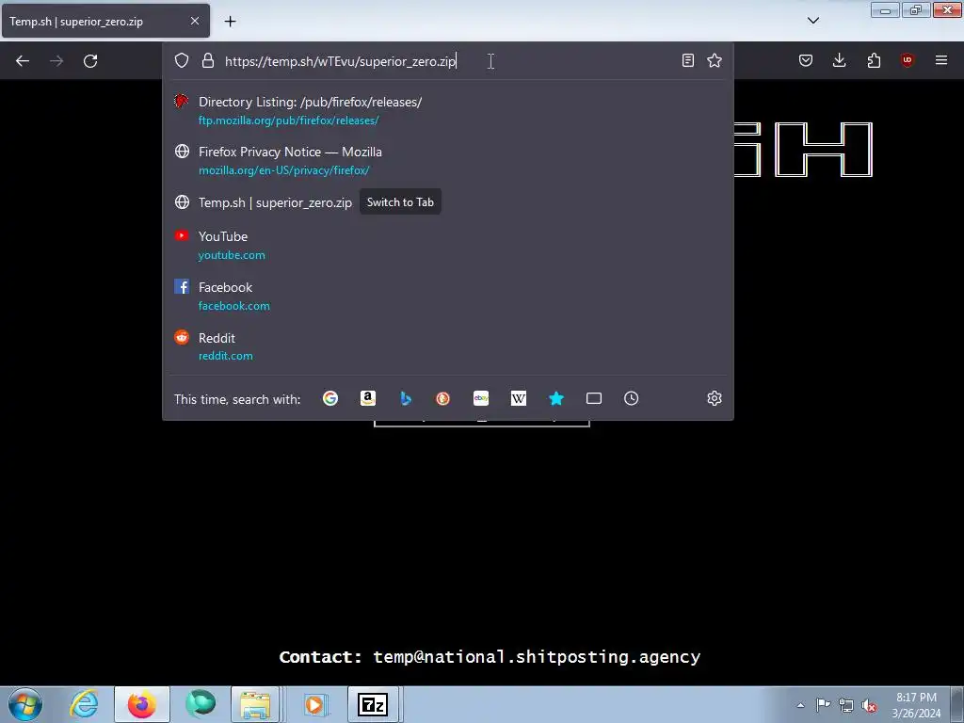Search with Wikipedia this time
The image size is (964, 723).
point(519,398)
